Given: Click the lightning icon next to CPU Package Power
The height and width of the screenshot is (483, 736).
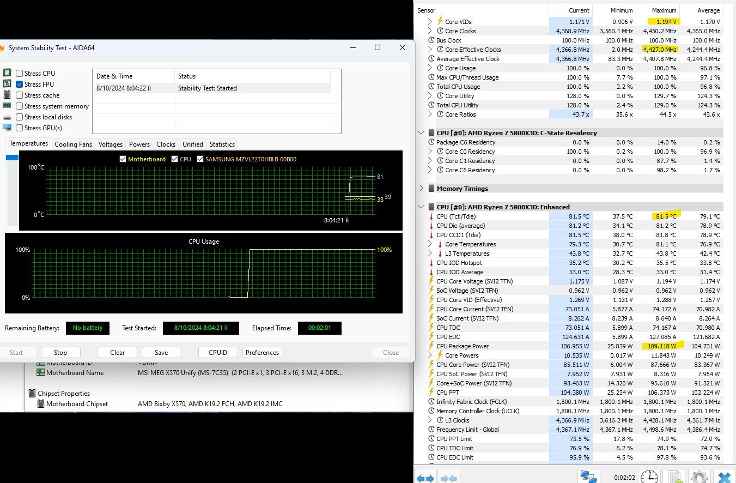Looking at the screenshot, I should point(431,346).
